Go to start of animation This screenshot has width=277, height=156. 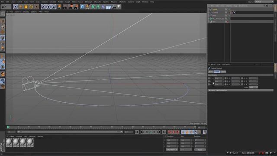137,132
